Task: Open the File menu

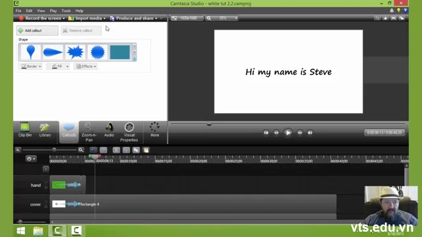Action: pyautogui.click(x=18, y=11)
